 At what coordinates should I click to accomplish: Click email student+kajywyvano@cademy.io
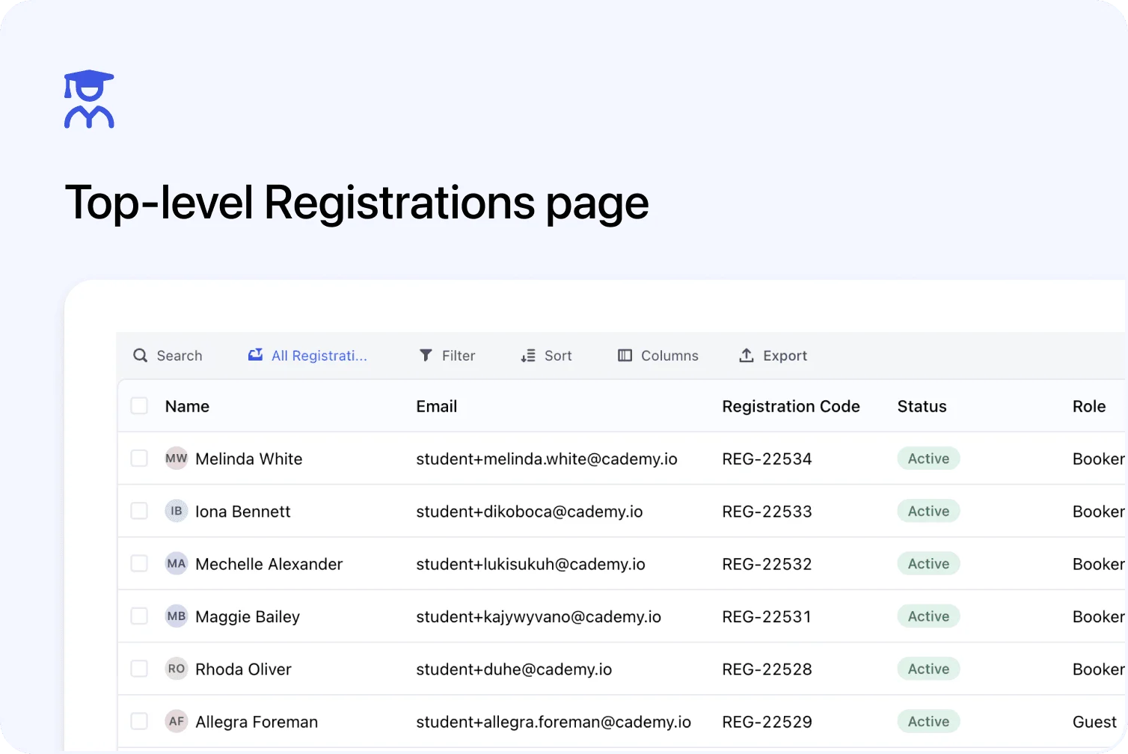[x=539, y=616]
